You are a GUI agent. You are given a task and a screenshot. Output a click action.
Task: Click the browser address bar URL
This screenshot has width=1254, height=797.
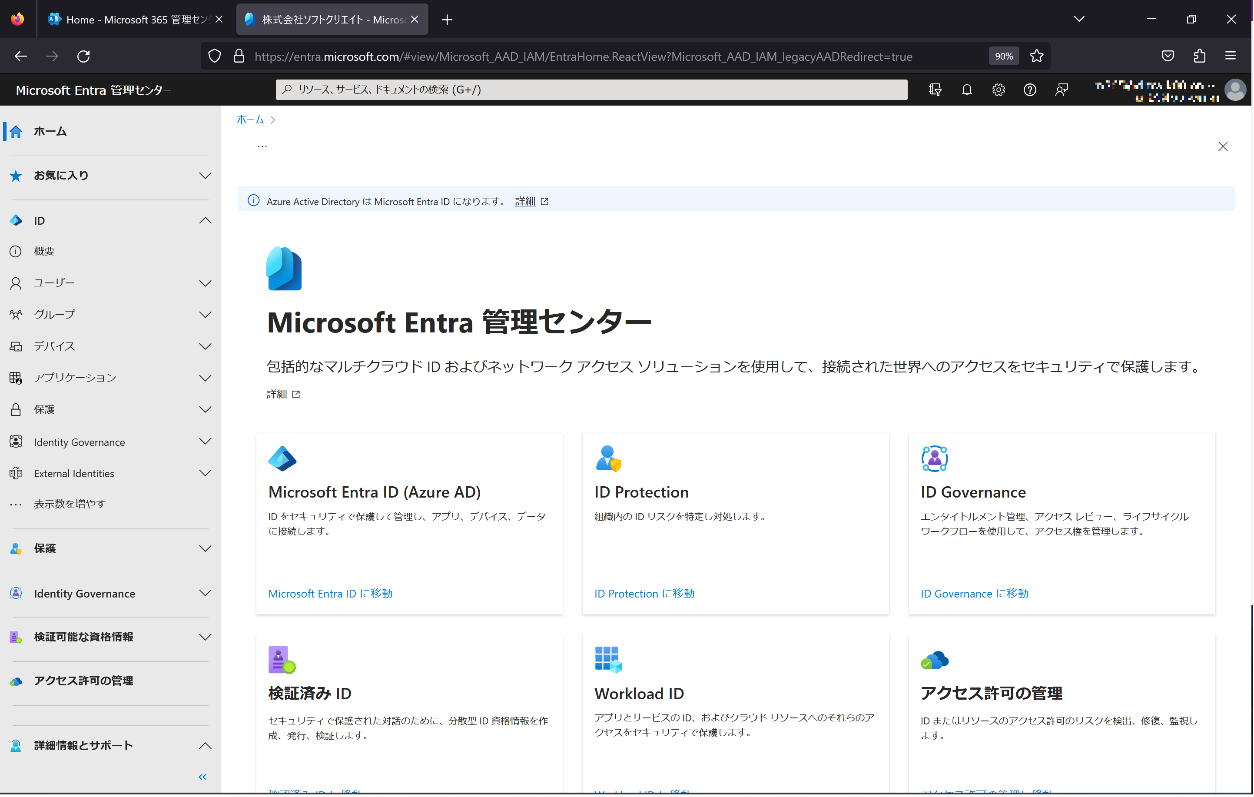(x=583, y=56)
